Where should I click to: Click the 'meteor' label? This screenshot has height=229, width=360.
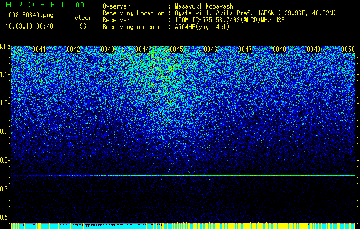point(81,18)
